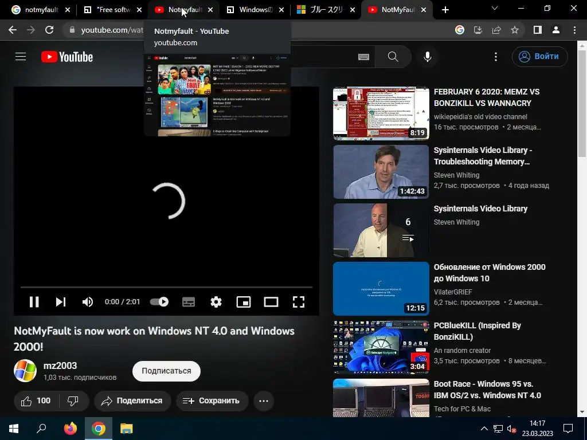
Task: Skip to the next video
Action: (61, 301)
